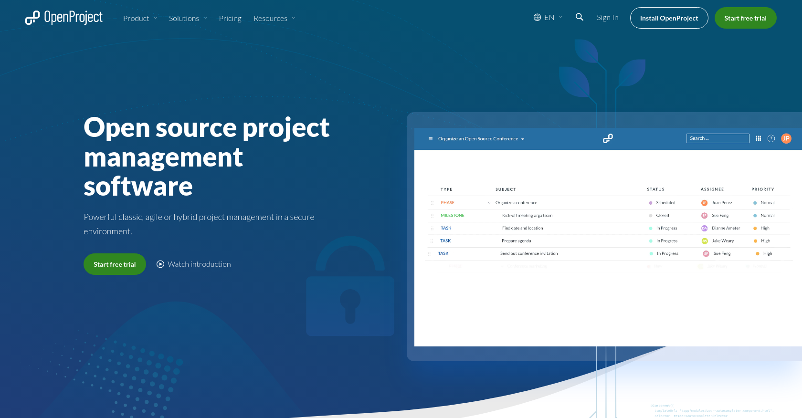
Task: Open the project selector dropdown in preview
Action: [x=481, y=139]
